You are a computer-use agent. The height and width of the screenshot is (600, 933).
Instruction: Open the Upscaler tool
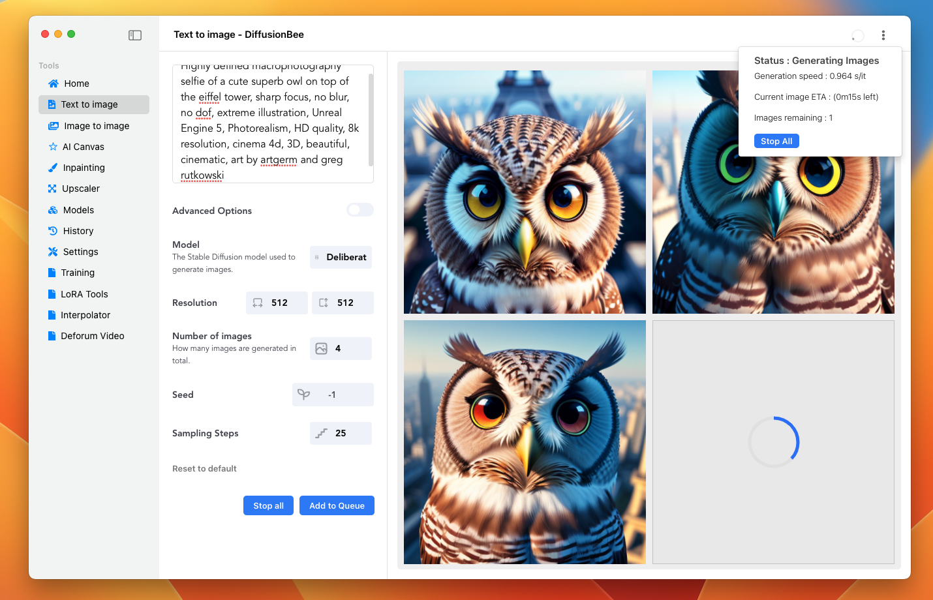click(x=82, y=188)
